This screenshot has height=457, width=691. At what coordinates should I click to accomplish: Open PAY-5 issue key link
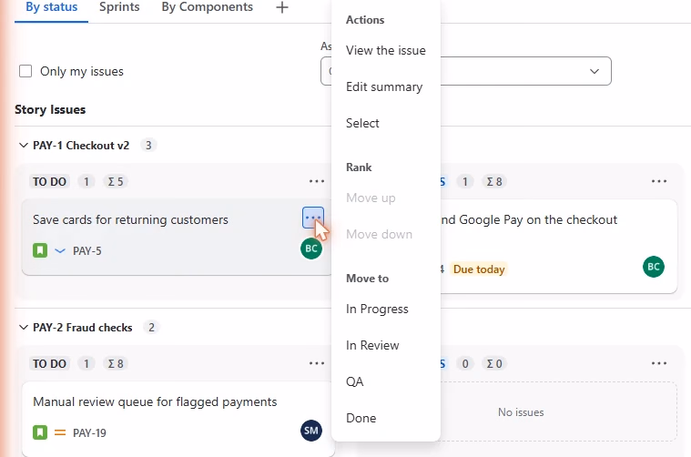(x=87, y=250)
